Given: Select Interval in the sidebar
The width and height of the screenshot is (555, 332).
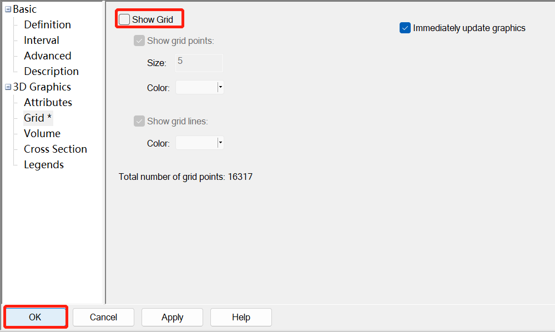Looking at the screenshot, I should click(41, 40).
